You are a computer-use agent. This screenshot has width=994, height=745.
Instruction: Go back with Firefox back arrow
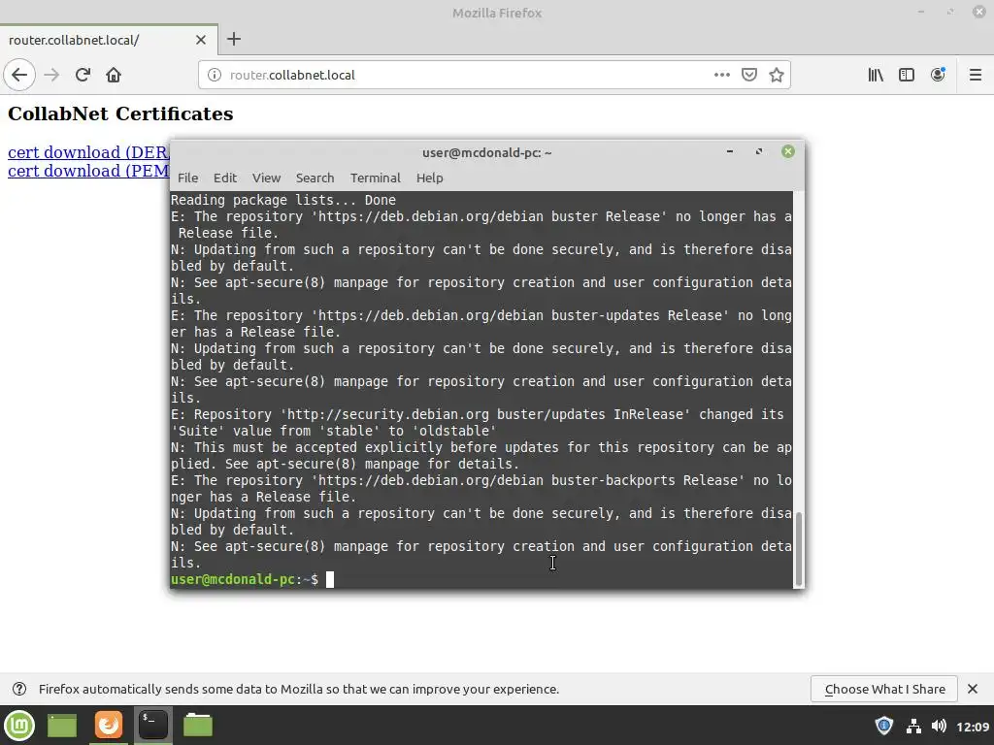[19, 75]
